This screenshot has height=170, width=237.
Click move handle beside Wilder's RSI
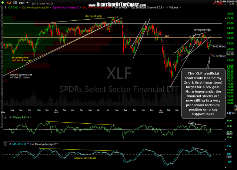[10, 117]
